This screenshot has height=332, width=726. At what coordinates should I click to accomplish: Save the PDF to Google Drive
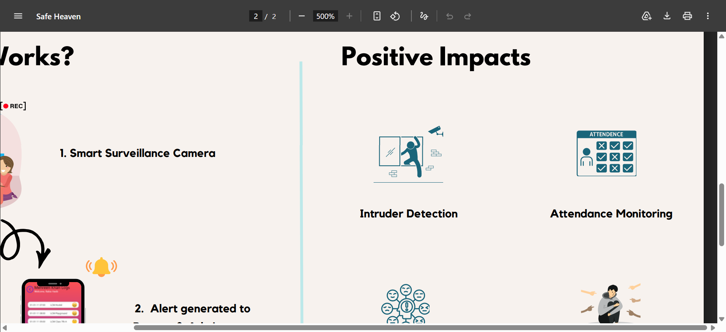click(647, 16)
